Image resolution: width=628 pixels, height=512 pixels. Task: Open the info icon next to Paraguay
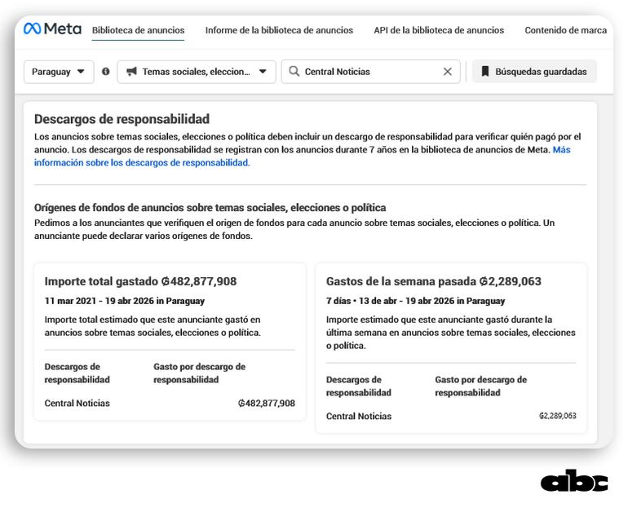click(x=106, y=72)
